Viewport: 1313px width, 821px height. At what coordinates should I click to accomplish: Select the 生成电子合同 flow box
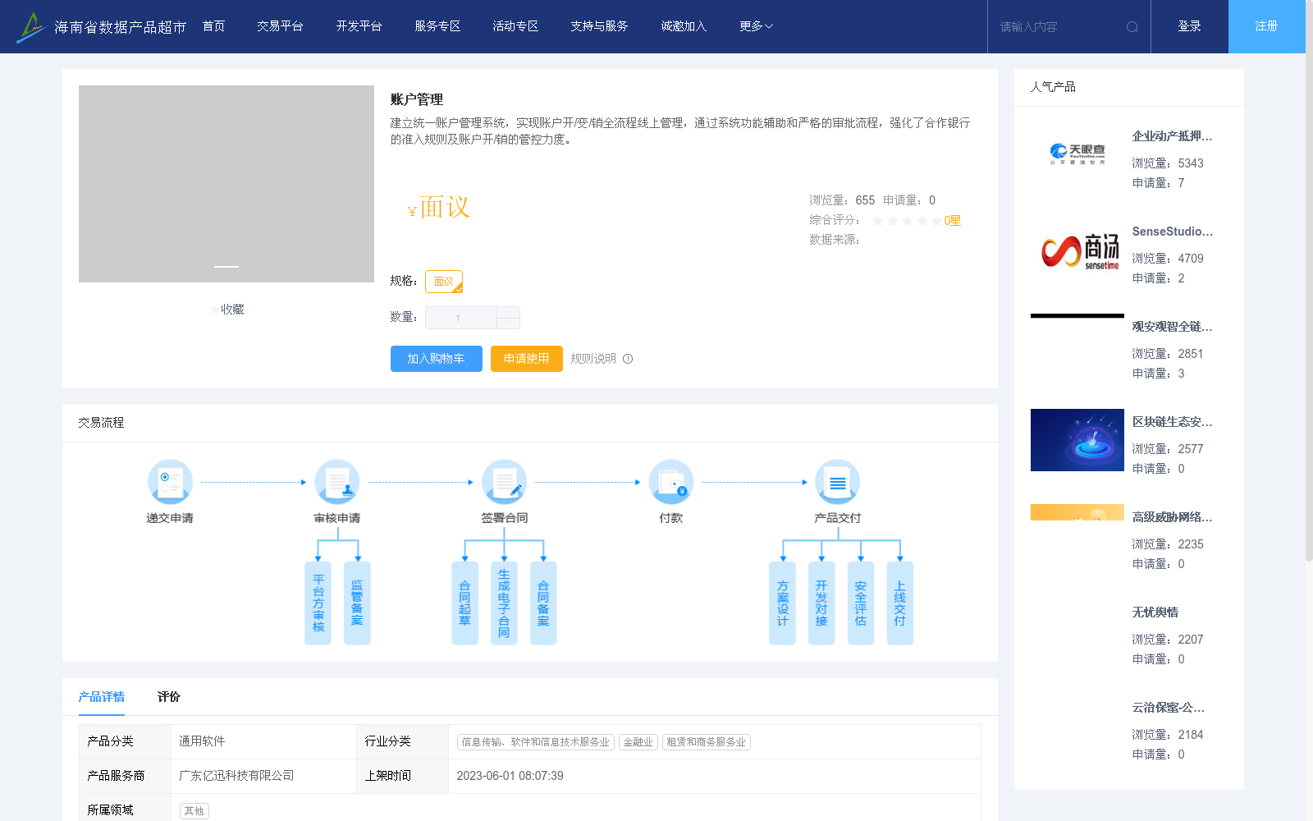pos(504,603)
